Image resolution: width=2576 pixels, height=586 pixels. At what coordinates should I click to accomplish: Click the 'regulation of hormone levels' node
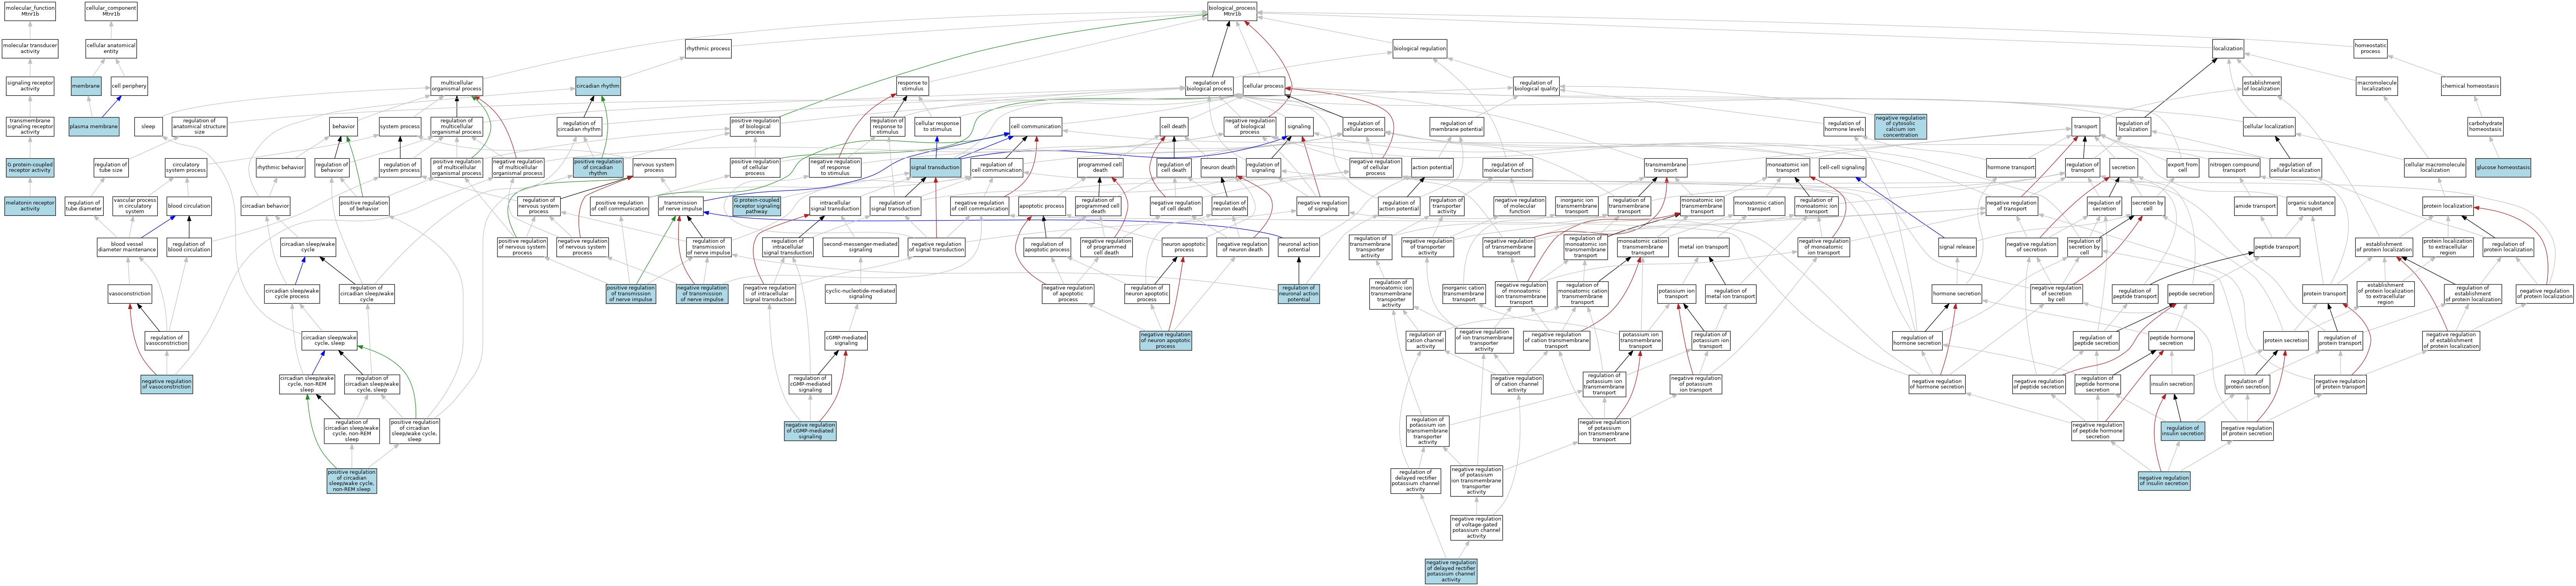tap(1845, 127)
